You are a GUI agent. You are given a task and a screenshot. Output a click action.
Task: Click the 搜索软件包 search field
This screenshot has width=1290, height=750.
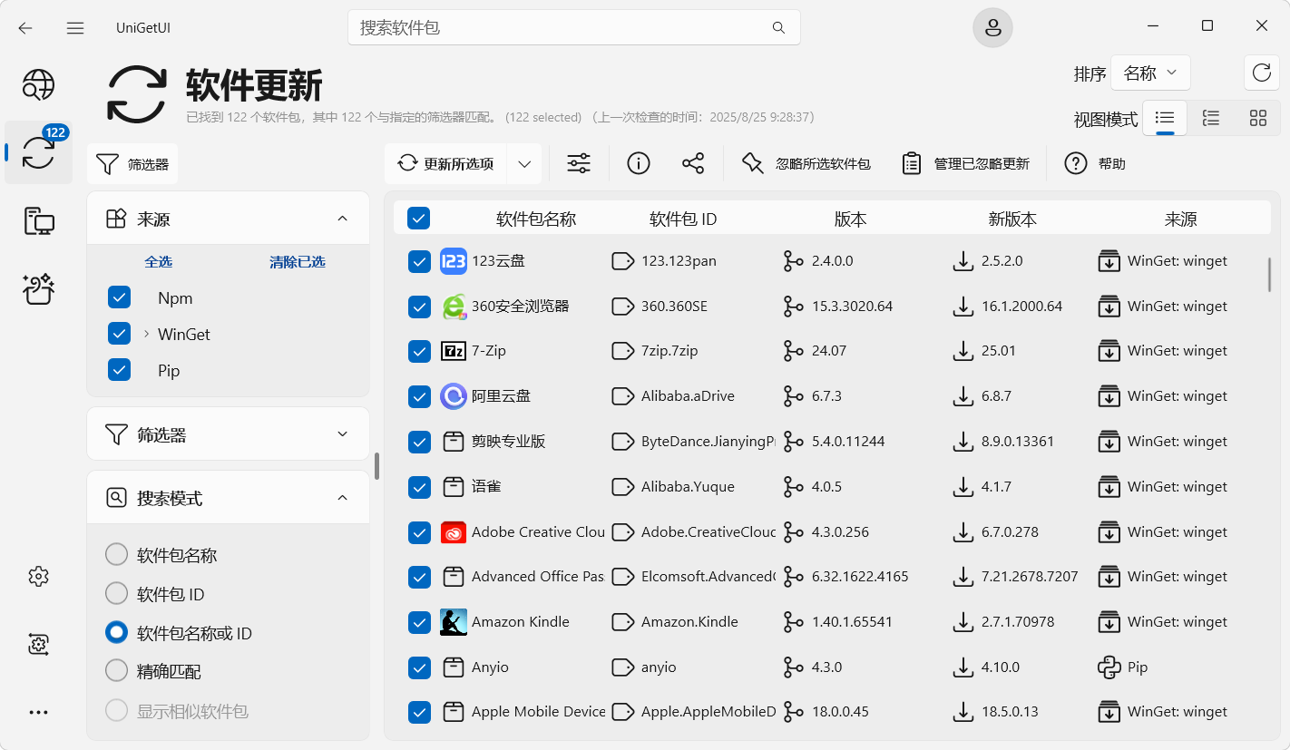pos(562,27)
